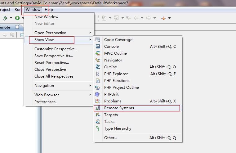The height and width of the screenshot is (153, 236).
Task: Open the Run menu
Action: tap(18, 10)
